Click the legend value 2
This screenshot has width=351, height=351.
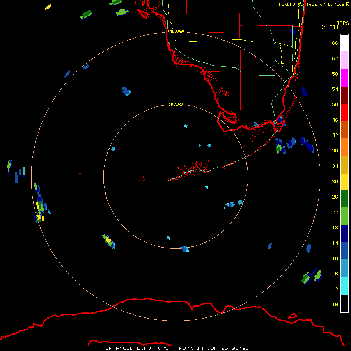(x=337, y=289)
